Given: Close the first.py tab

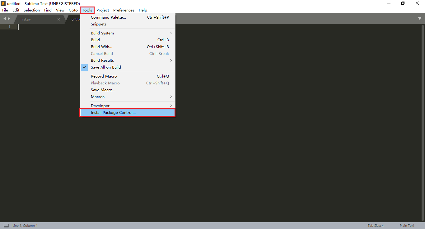Looking at the screenshot, I should pos(58,19).
